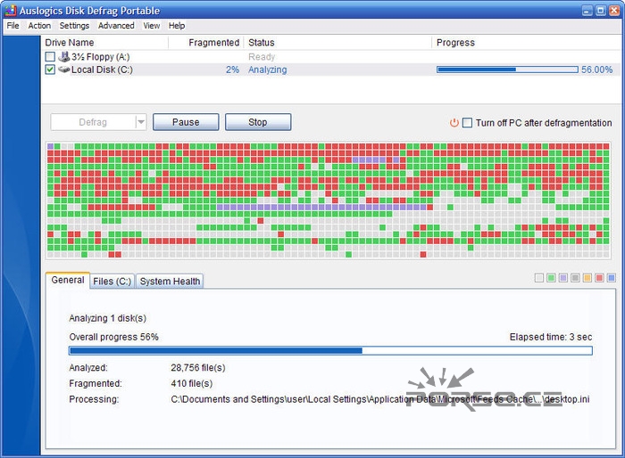This screenshot has height=458, width=625.
Task: Click the Elapsed time: 3 sec text
Action: click(551, 337)
